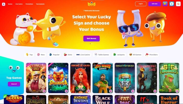Select the first banner carousel dot
183x104 pixels.
pyautogui.click(x=90, y=44)
